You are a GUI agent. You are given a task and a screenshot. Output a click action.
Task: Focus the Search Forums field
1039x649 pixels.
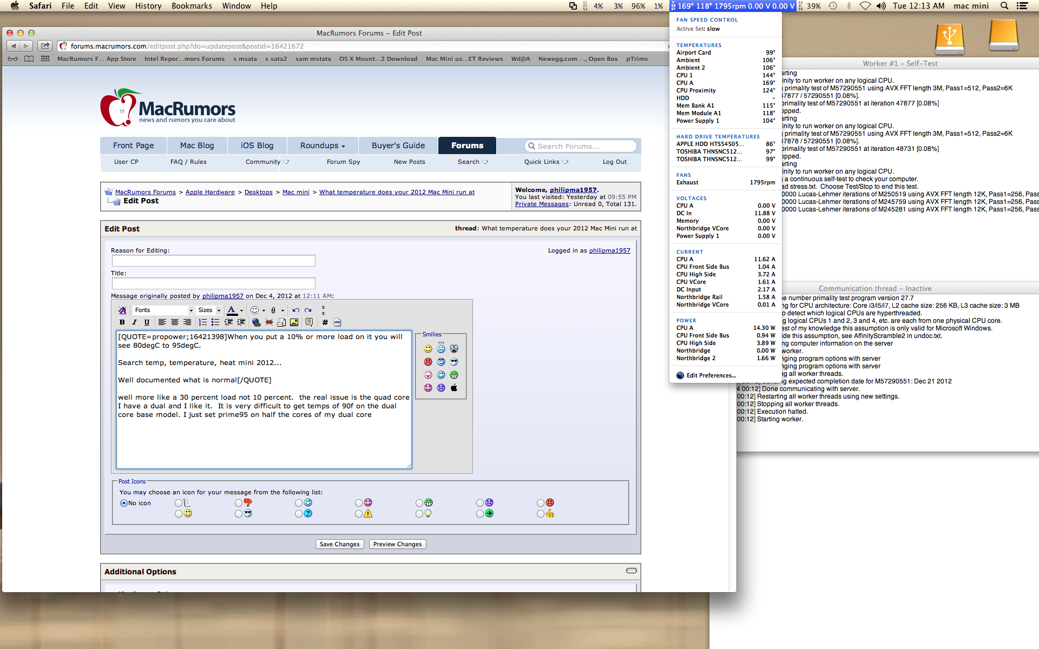(x=581, y=146)
